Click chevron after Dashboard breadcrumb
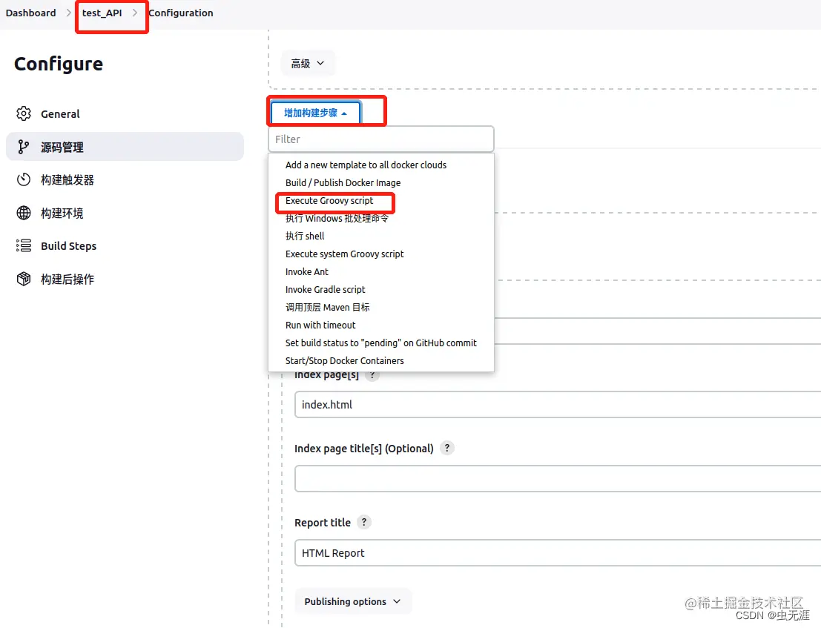Image resolution: width=821 pixels, height=628 pixels. click(x=68, y=13)
